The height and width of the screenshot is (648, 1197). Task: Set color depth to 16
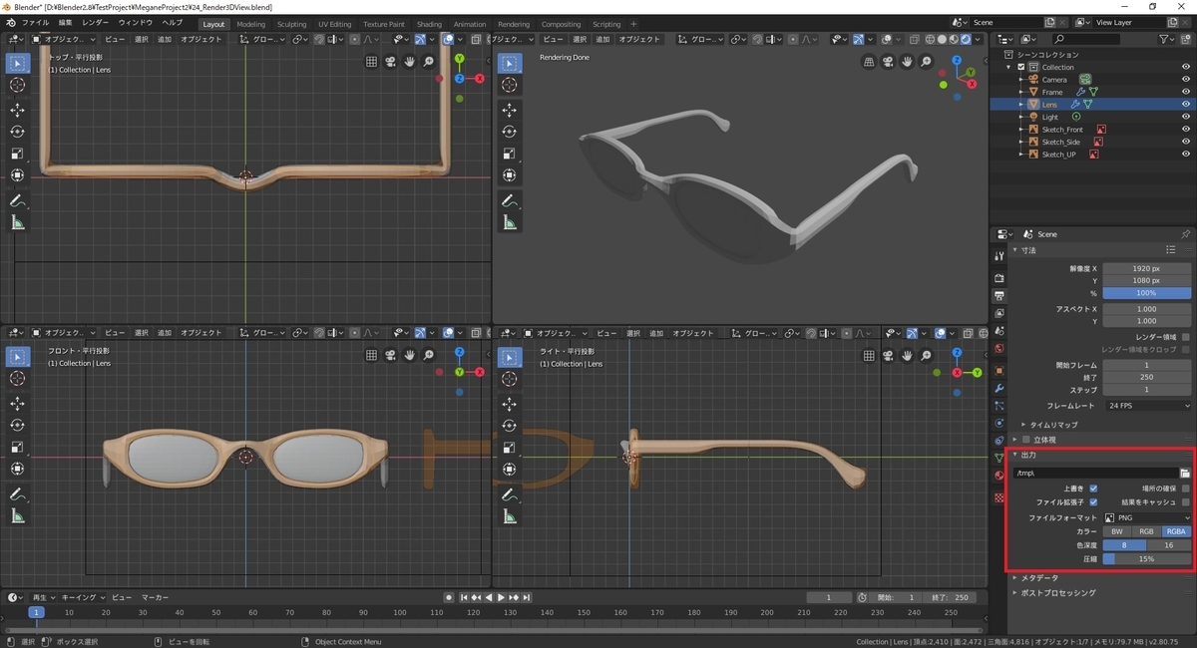[1169, 545]
